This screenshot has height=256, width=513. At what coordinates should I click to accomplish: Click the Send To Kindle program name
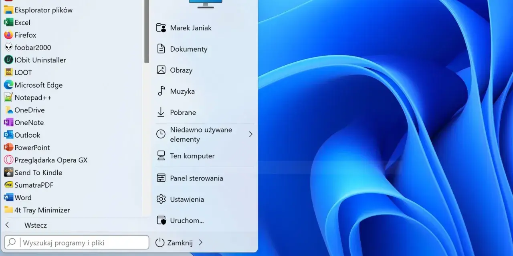[x=38, y=172]
